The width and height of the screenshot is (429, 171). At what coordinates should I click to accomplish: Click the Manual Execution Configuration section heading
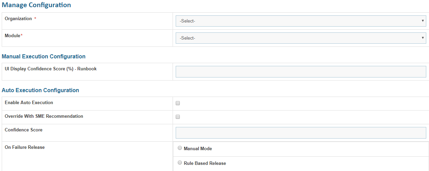(x=44, y=56)
